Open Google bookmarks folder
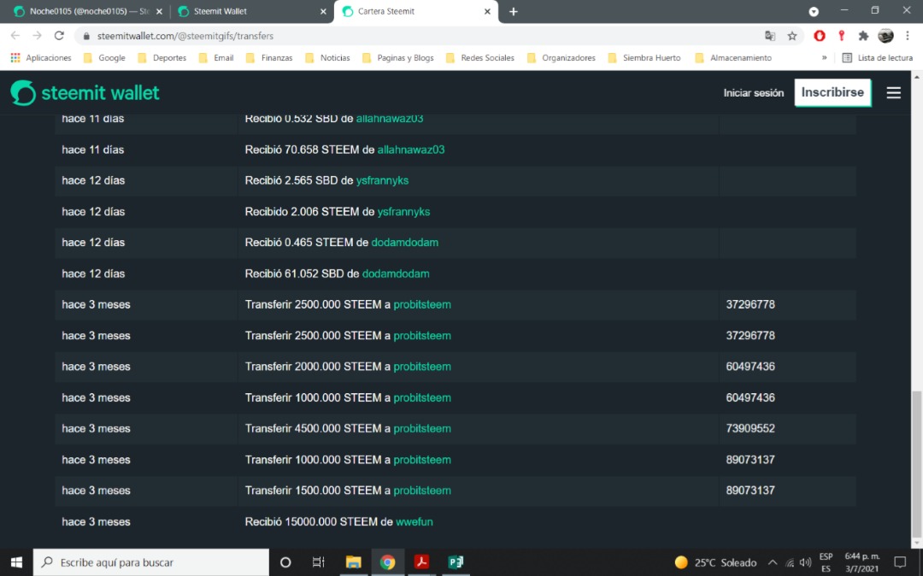Image resolution: width=923 pixels, height=576 pixels. [105, 57]
